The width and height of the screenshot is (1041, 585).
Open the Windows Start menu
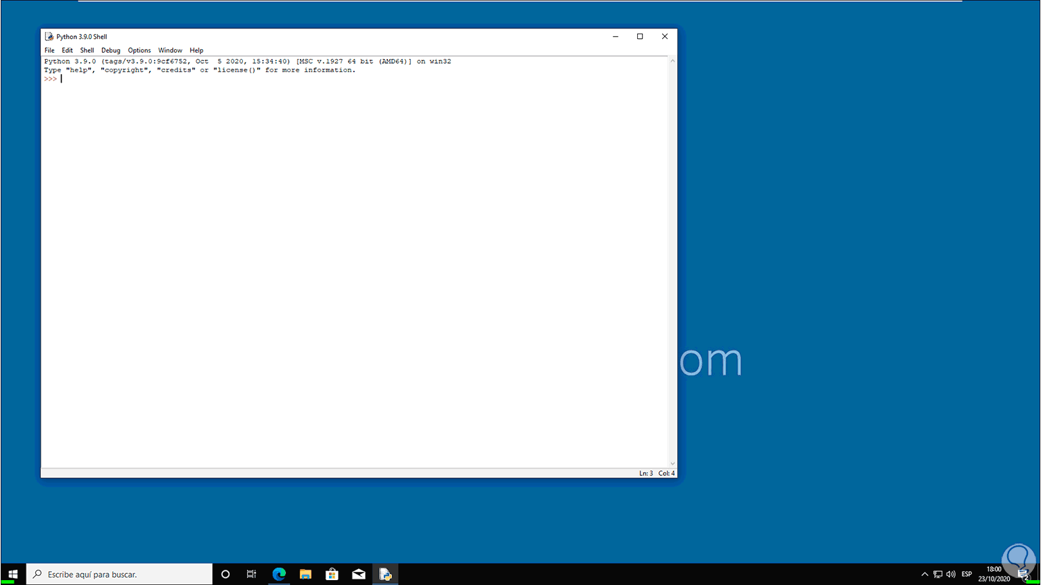click(x=13, y=574)
